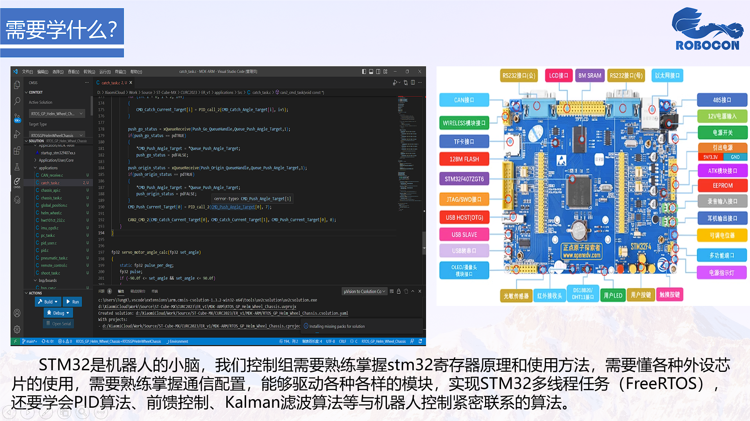The image size is (750, 421).
Task: Click the lock scroll icon in output panel
Action: pyautogui.click(x=399, y=291)
